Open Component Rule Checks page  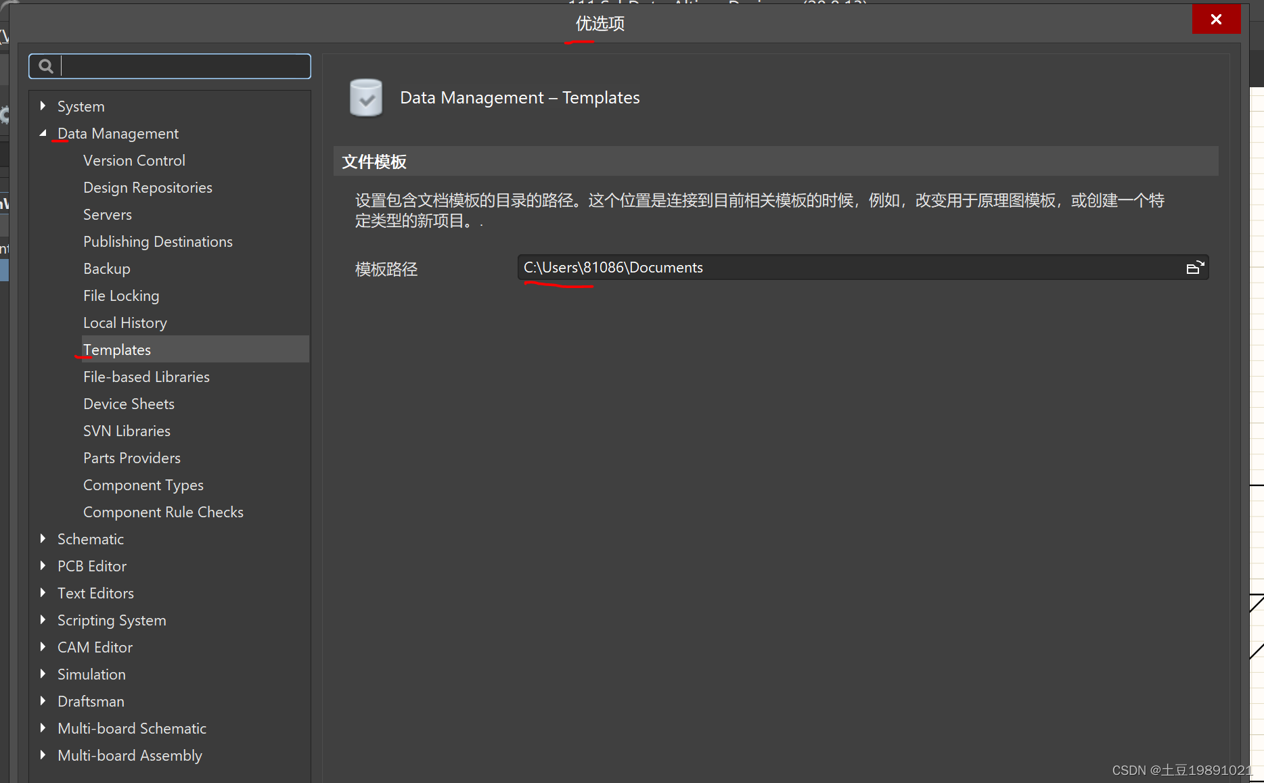[x=163, y=512]
